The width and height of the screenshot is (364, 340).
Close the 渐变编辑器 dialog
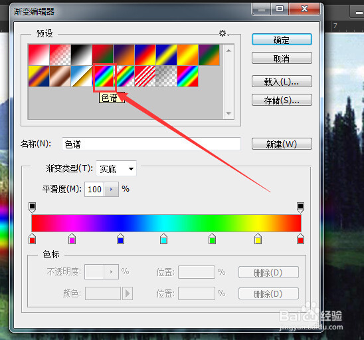(304, 9)
